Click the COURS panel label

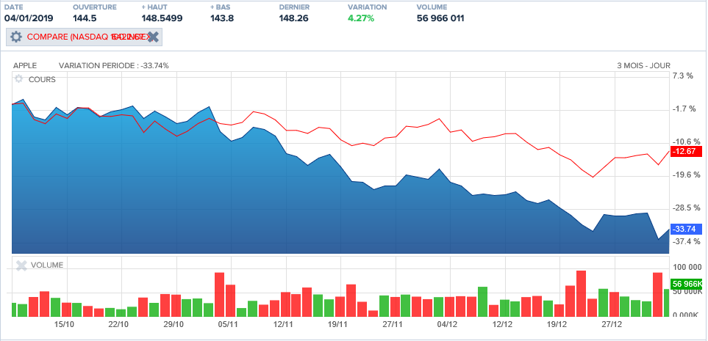(x=42, y=80)
